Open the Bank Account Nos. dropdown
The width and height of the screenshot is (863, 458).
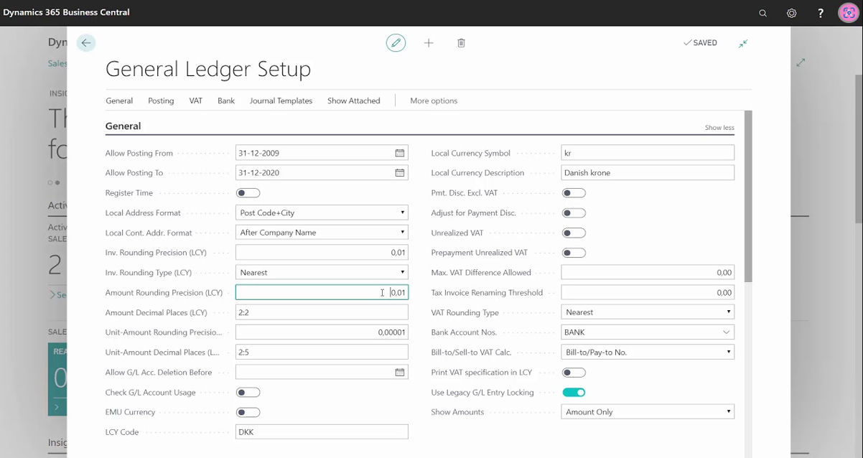point(726,332)
